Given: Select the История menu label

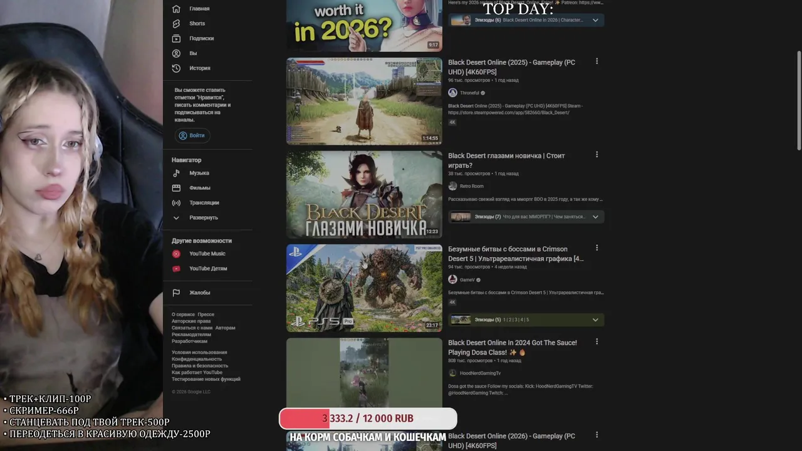Looking at the screenshot, I should click(200, 68).
